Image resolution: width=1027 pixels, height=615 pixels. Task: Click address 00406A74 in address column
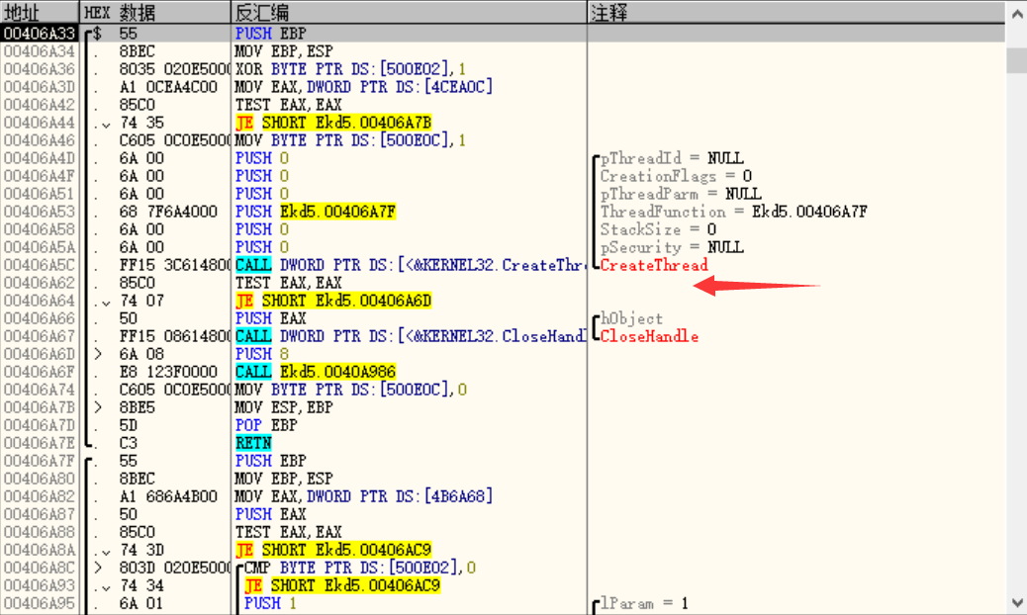tap(40, 390)
